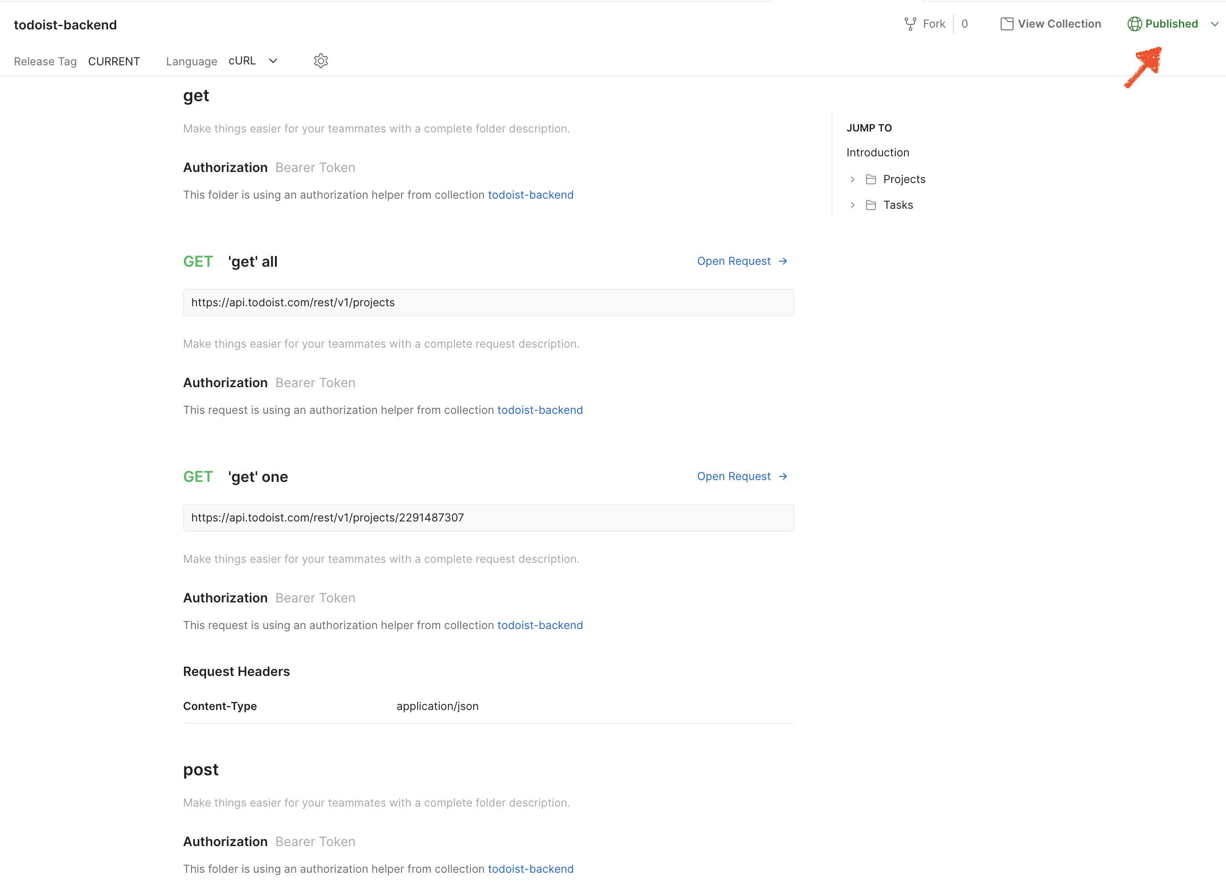
Task: Expand the Projects folder in Jump To
Action: (x=853, y=179)
